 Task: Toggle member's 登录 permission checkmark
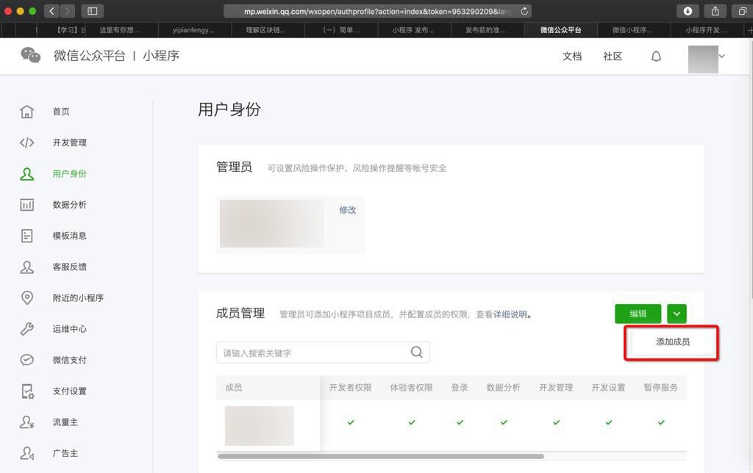[x=460, y=422]
